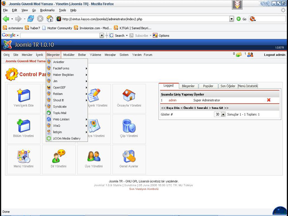Open Yeni İçerik Ekle icon
The height and width of the screenshot is (216, 288).
pos(23,95)
